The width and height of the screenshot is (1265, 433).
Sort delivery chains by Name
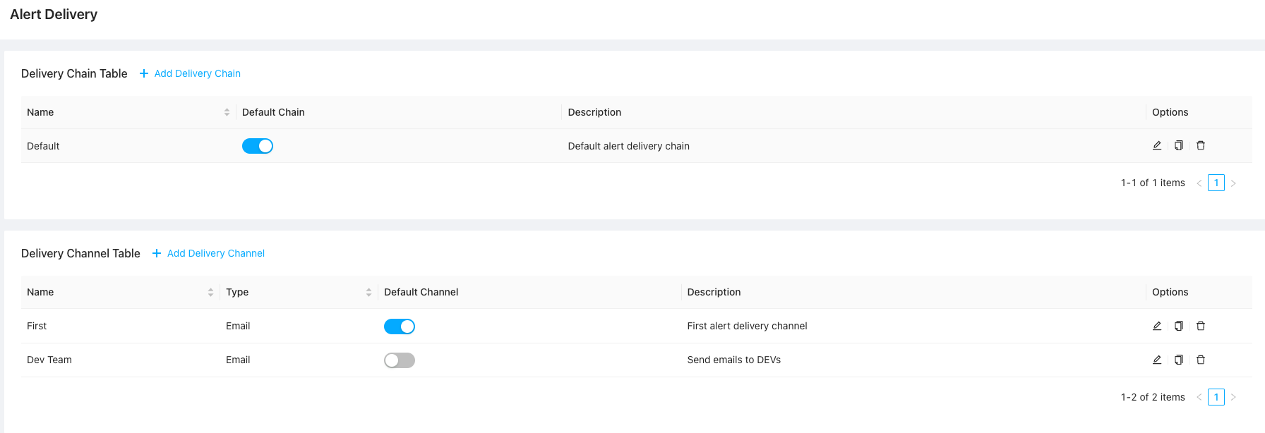point(227,112)
